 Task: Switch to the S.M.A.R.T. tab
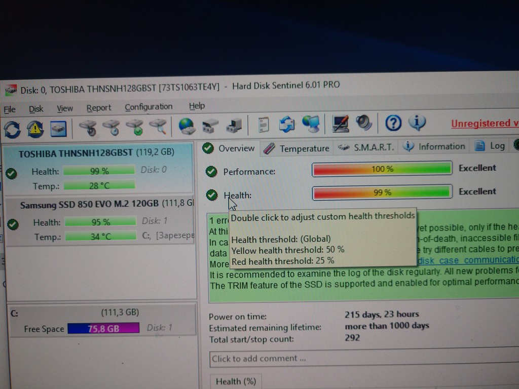click(366, 147)
